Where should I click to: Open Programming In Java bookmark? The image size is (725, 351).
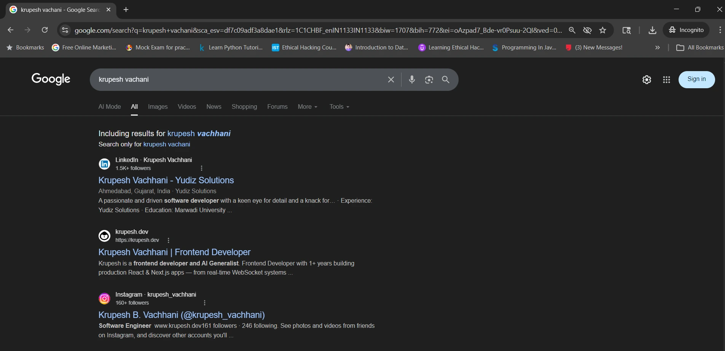[524, 48]
